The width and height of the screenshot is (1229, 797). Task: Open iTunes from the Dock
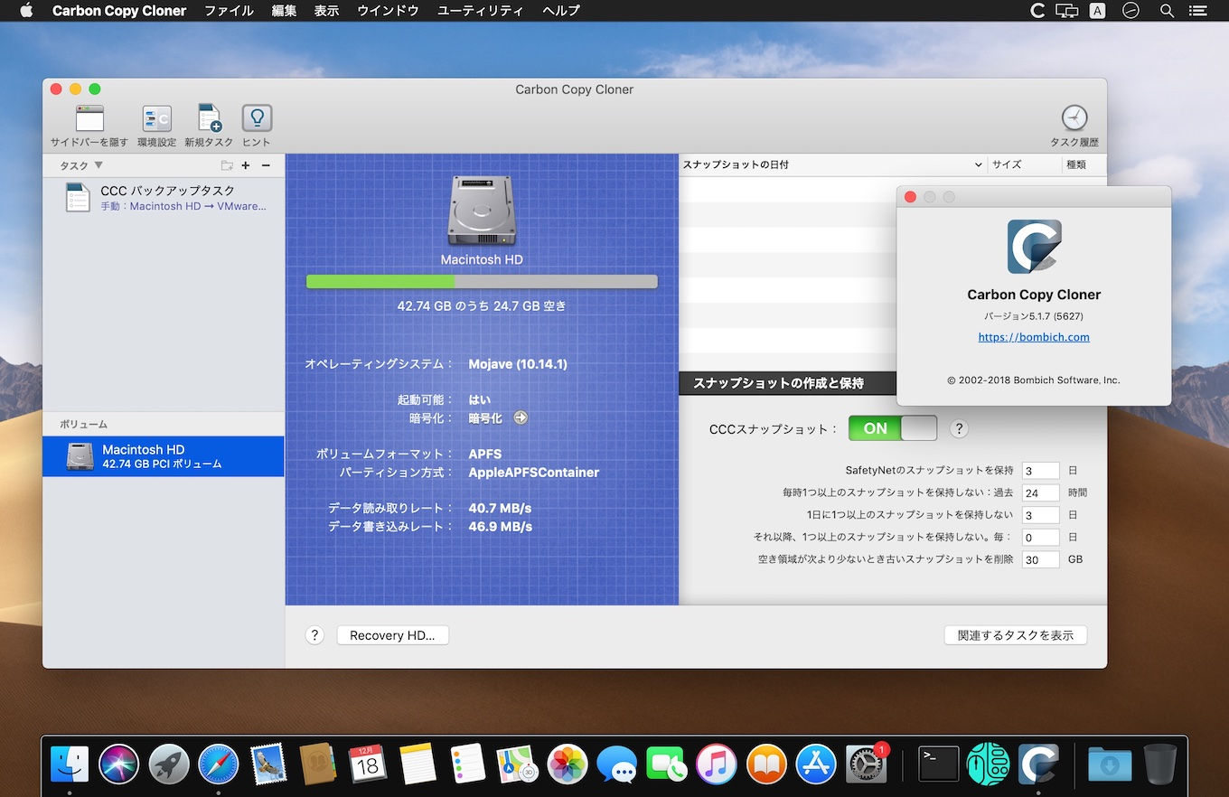tap(717, 764)
